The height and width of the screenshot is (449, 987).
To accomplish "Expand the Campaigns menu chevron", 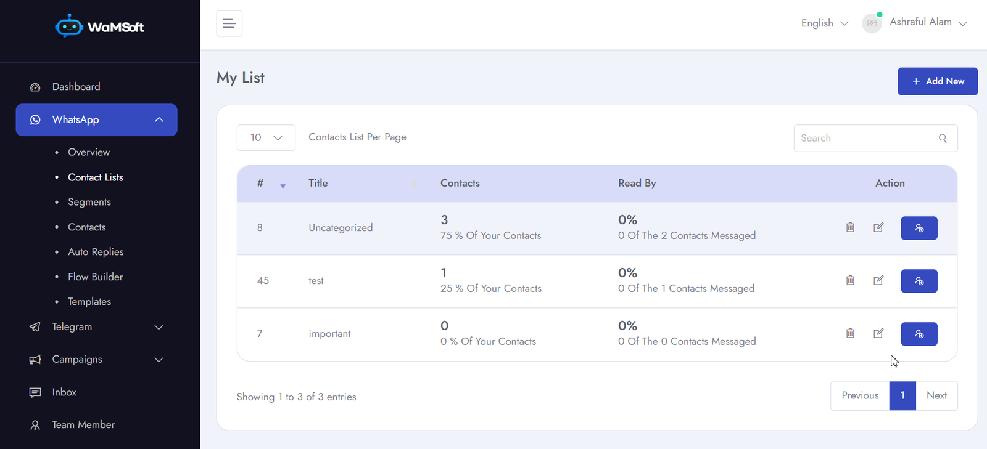I will click(x=159, y=360).
